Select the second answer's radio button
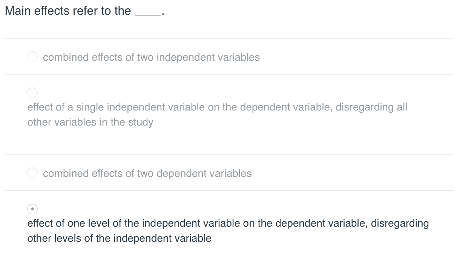Viewport: 460px width, 267px height. point(32,93)
